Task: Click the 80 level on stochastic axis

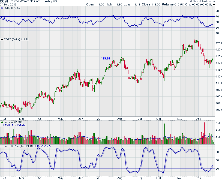Action: [217, 152]
